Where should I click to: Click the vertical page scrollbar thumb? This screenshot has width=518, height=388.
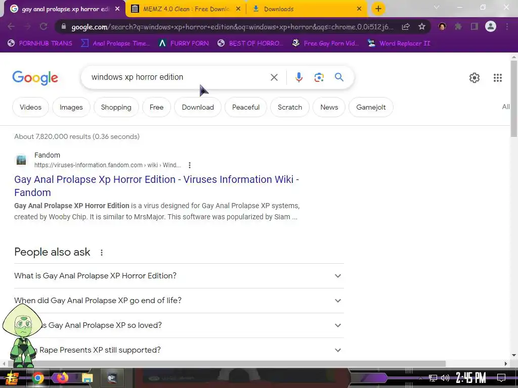[514, 99]
